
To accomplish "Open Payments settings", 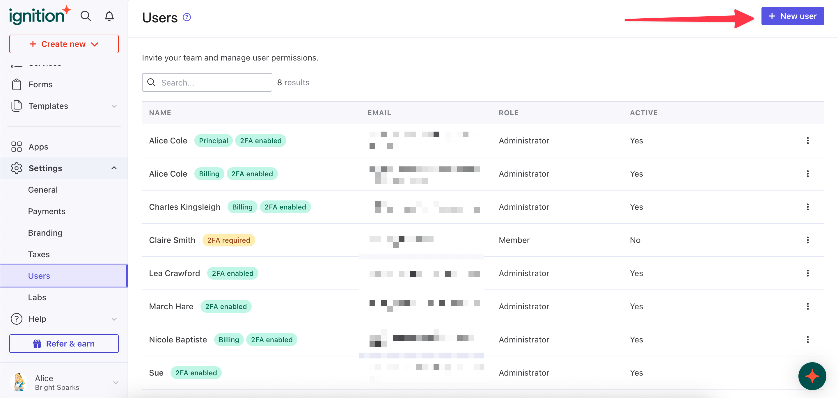I will coord(47,211).
